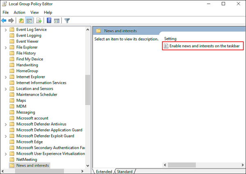Select Enable news and interests on the taskbar

tap(204, 46)
